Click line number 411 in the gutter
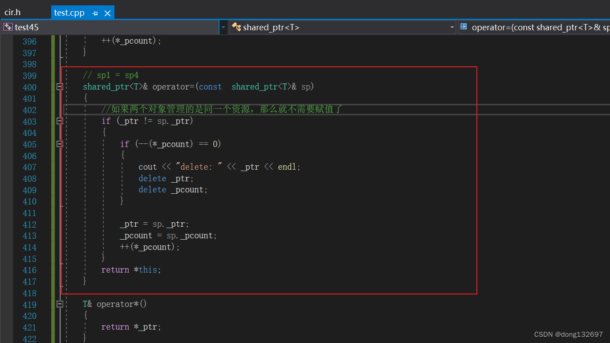Image resolution: width=610 pixels, height=343 pixels. tap(29, 213)
